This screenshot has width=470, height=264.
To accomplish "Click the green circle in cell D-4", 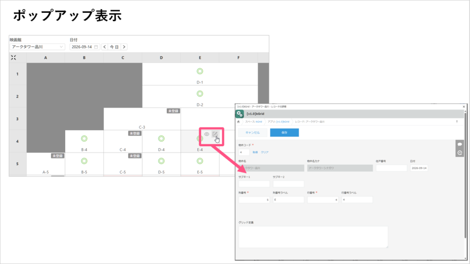I will coord(161,138).
